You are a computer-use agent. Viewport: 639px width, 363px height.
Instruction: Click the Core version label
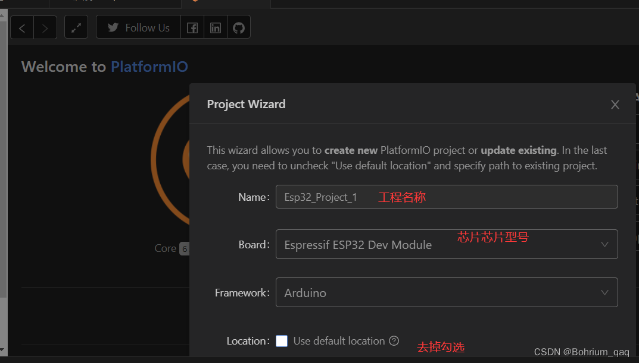pos(166,248)
